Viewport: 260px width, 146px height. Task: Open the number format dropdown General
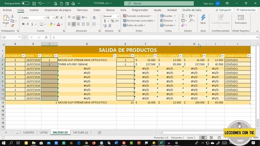pyautogui.click(x=118, y=16)
